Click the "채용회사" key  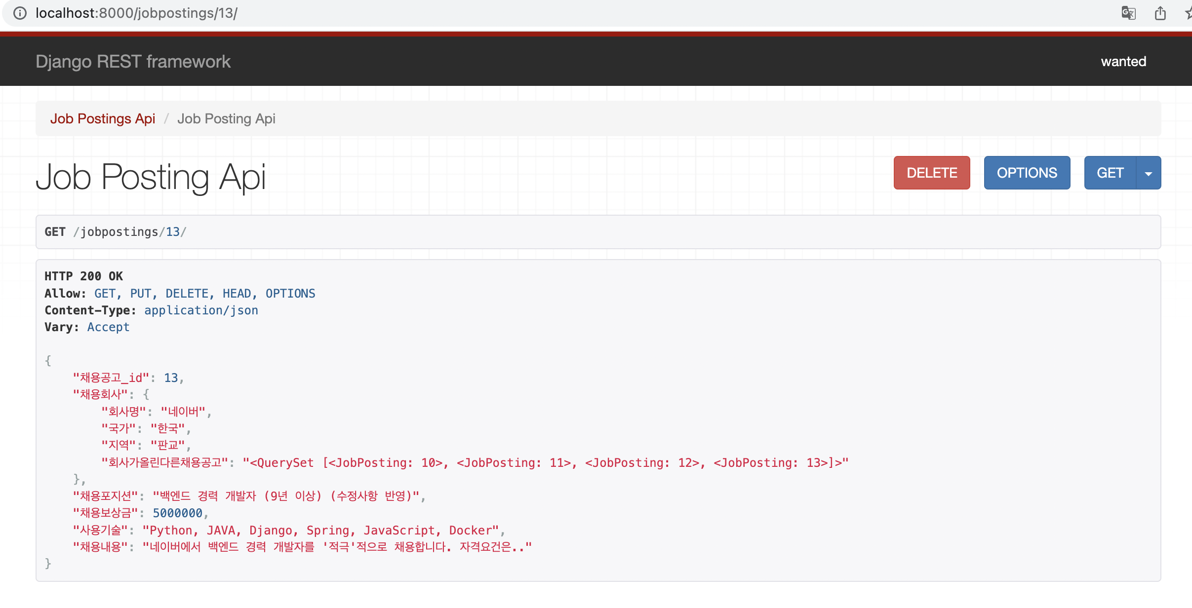pyautogui.click(x=100, y=395)
